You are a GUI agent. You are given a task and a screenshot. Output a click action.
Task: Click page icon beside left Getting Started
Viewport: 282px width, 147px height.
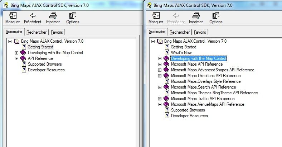(x=24, y=47)
